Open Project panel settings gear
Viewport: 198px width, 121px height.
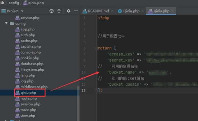point(68,11)
